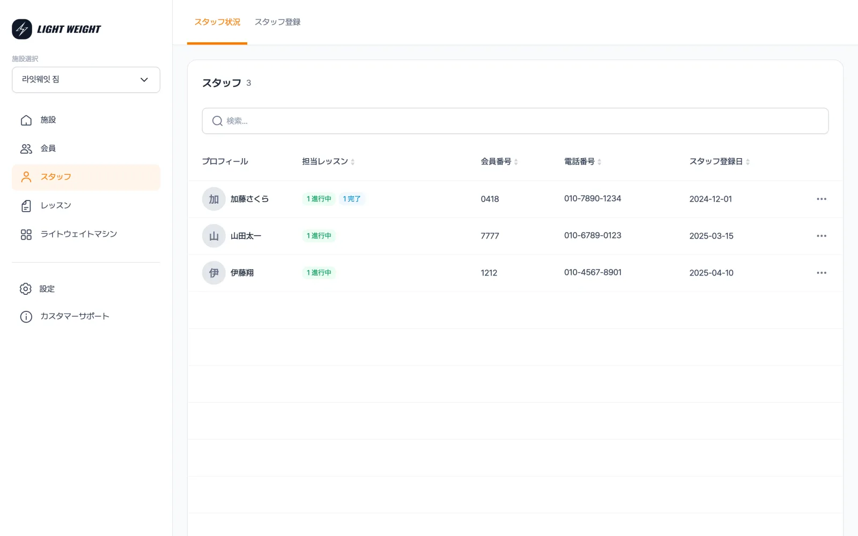The height and width of the screenshot is (536, 858).
Task: Click the スタッフ登録日 column header label
Action: coord(716,161)
